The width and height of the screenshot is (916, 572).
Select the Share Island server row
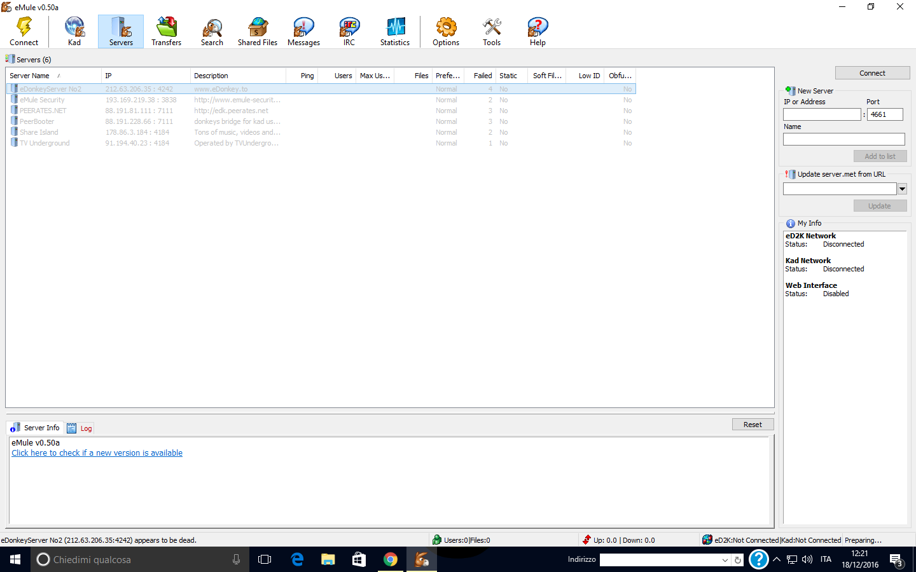coord(321,132)
